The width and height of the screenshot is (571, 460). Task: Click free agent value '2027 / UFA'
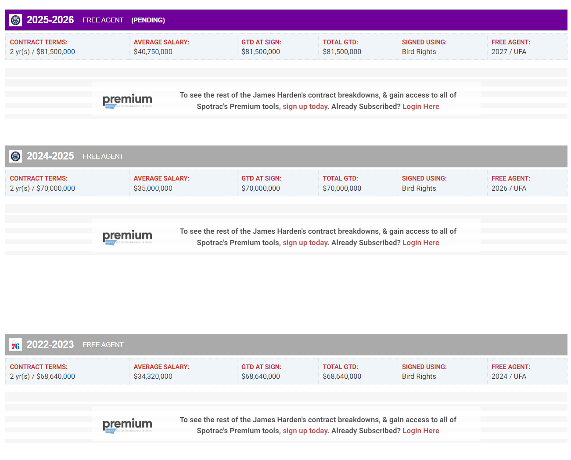509,52
